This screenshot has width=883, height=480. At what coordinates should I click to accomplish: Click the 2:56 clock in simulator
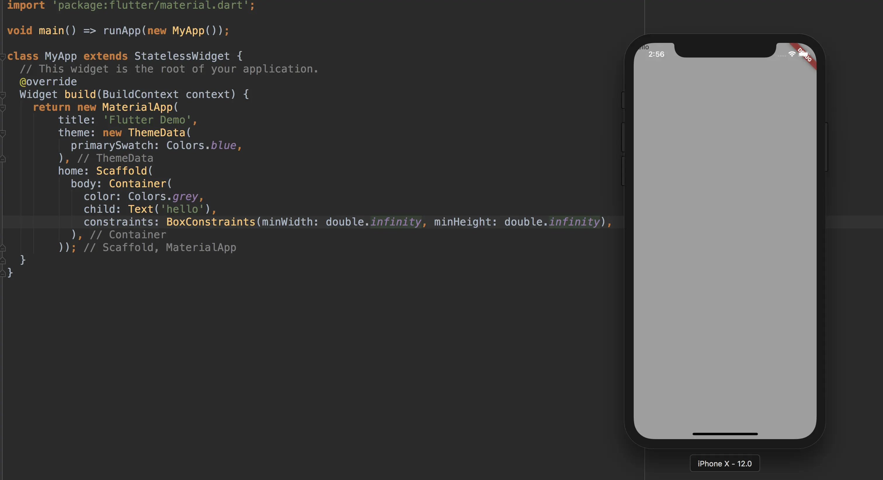pyautogui.click(x=656, y=54)
